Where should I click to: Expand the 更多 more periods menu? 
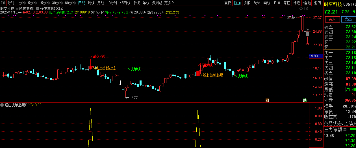169,3
